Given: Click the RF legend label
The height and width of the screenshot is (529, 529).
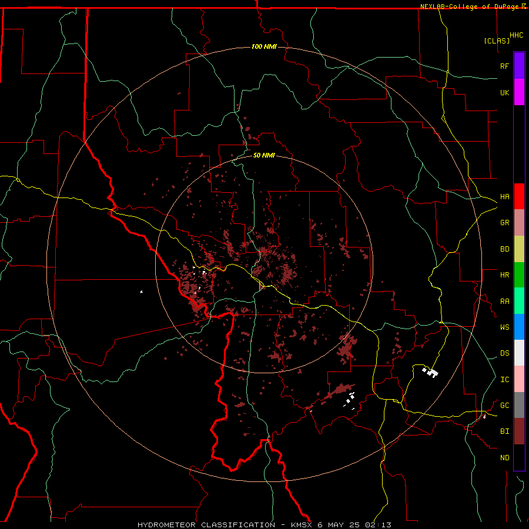Looking at the screenshot, I should tap(504, 66).
